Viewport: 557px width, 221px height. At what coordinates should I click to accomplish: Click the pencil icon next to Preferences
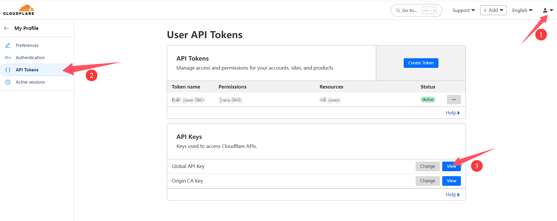click(x=8, y=45)
